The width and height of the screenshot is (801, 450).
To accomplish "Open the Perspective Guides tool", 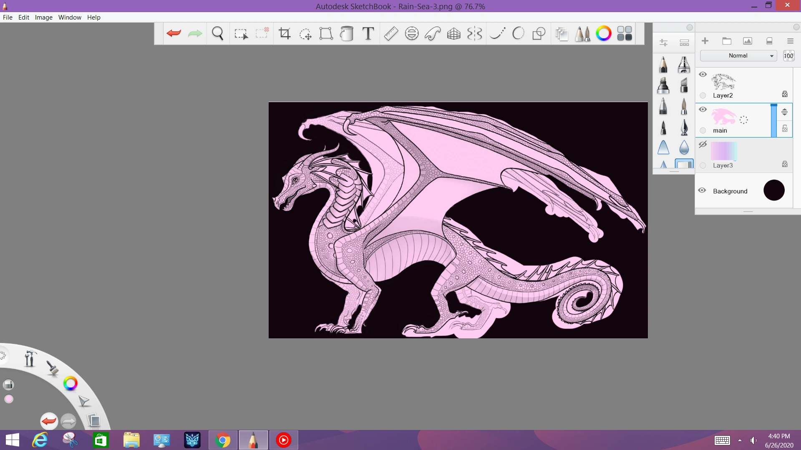I will click(x=453, y=33).
